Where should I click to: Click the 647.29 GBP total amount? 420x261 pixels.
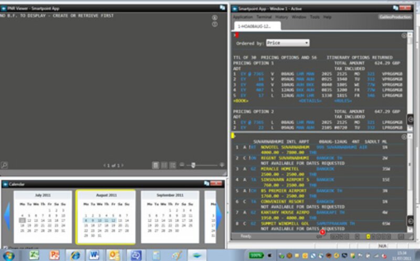387,112
